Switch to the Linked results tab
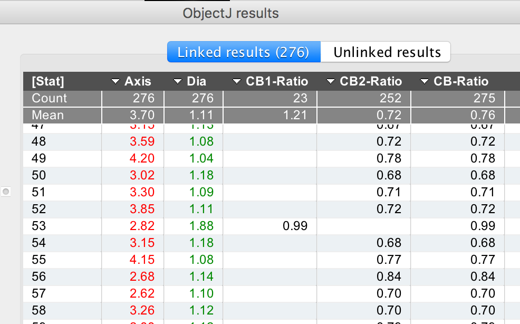The height and width of the screenshot is (324, 520). point(244,52)
